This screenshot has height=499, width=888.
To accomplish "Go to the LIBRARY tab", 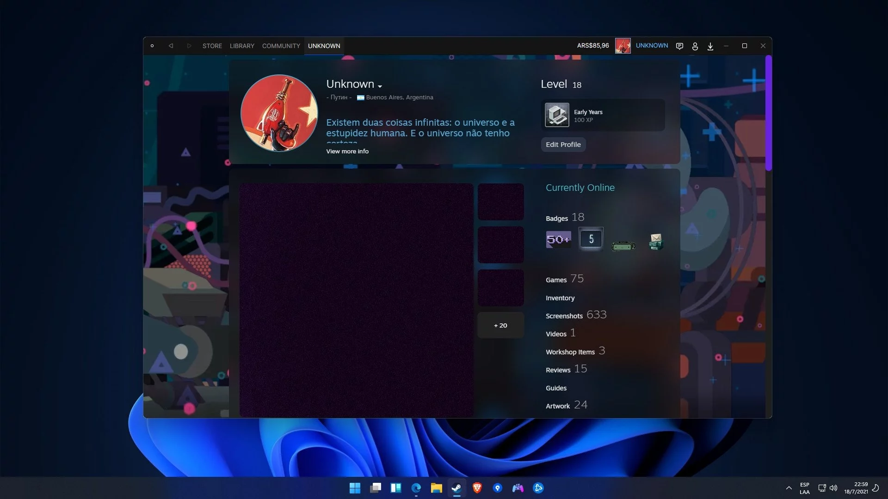I will [x=242, y=46].
